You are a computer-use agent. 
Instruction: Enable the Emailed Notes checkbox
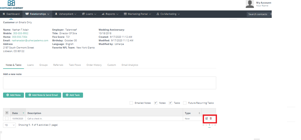(131, 103)
